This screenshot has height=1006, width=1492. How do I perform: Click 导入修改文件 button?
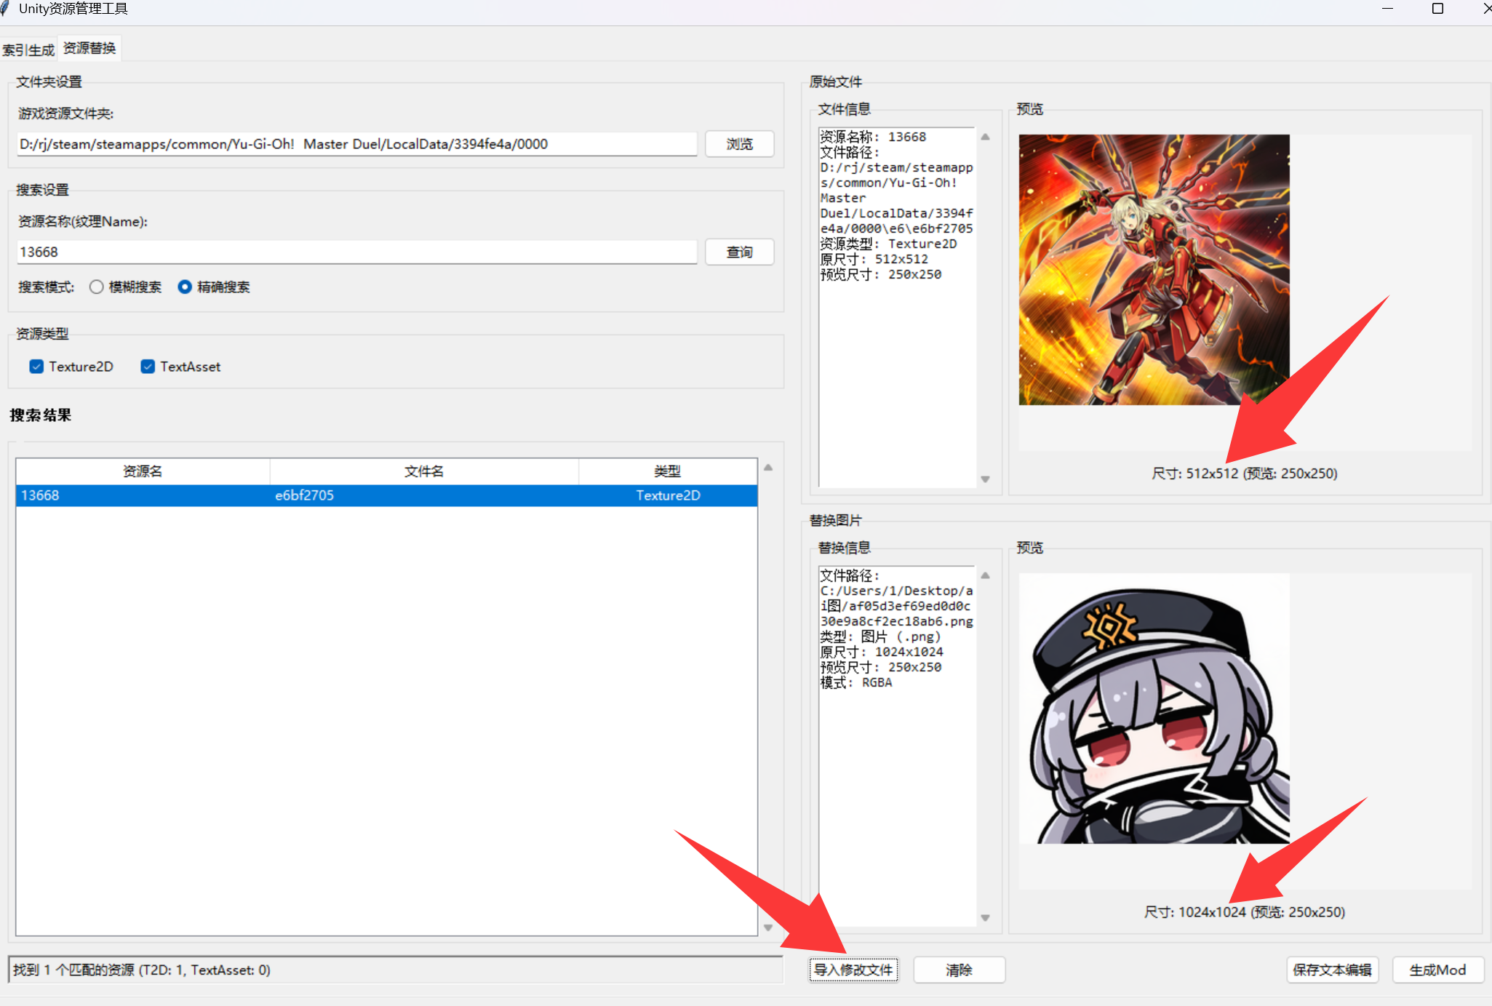tap(853, 970)
